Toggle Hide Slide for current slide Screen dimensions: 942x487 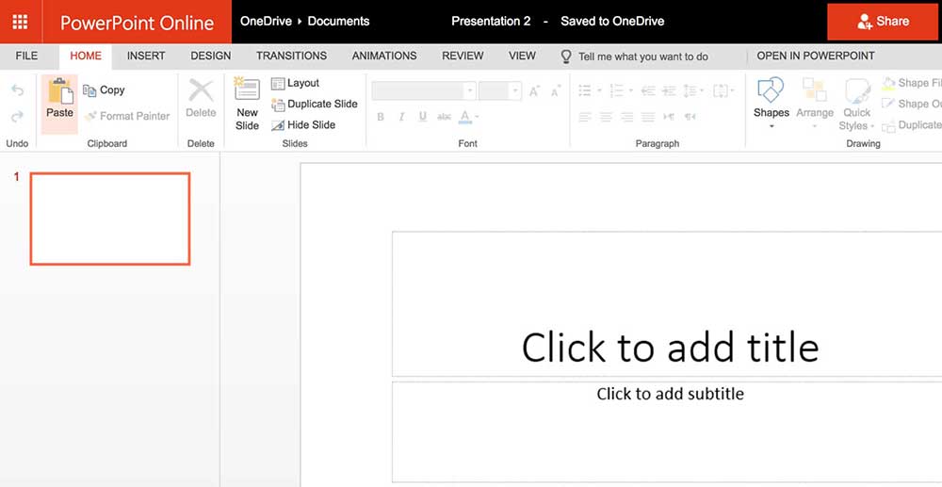tap(303, 124)
